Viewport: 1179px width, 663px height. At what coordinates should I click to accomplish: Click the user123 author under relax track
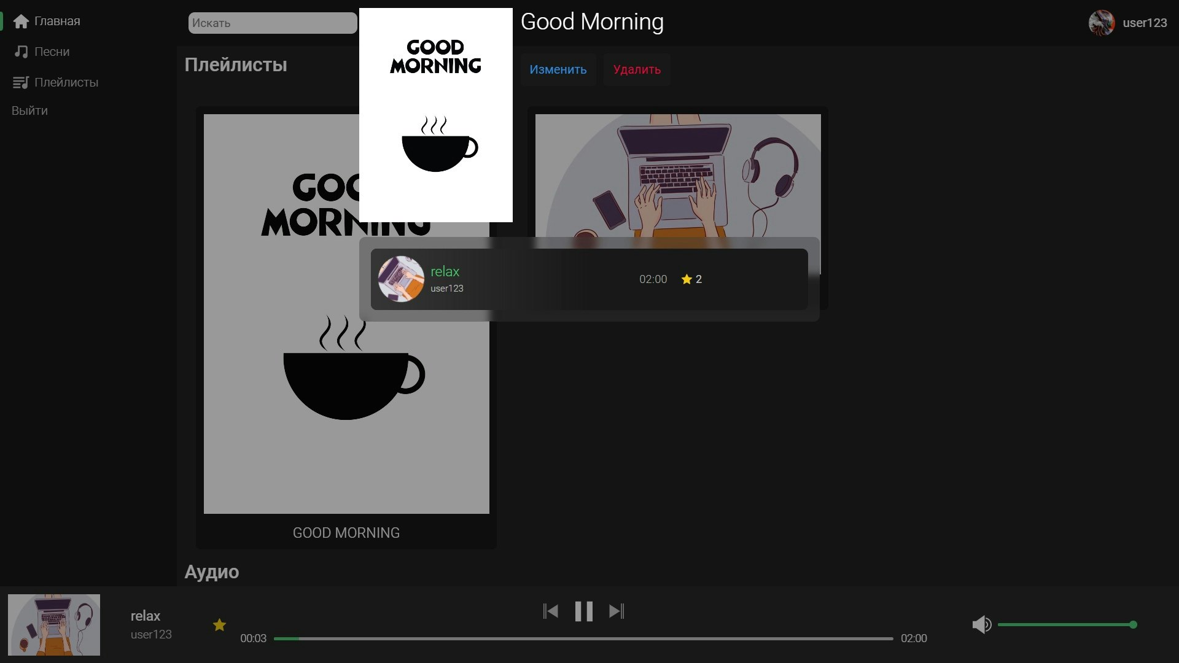pyautogui.click(x=447, y=289)
